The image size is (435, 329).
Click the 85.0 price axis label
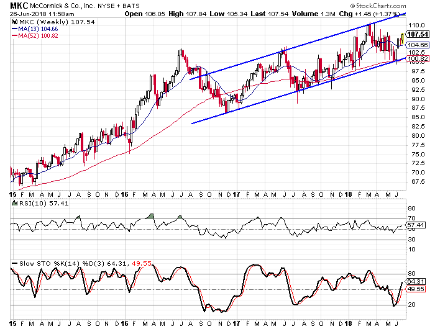pyautogui.click(x=418, y=117)
